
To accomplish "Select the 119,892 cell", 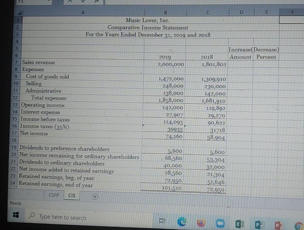I will point(215,108).
